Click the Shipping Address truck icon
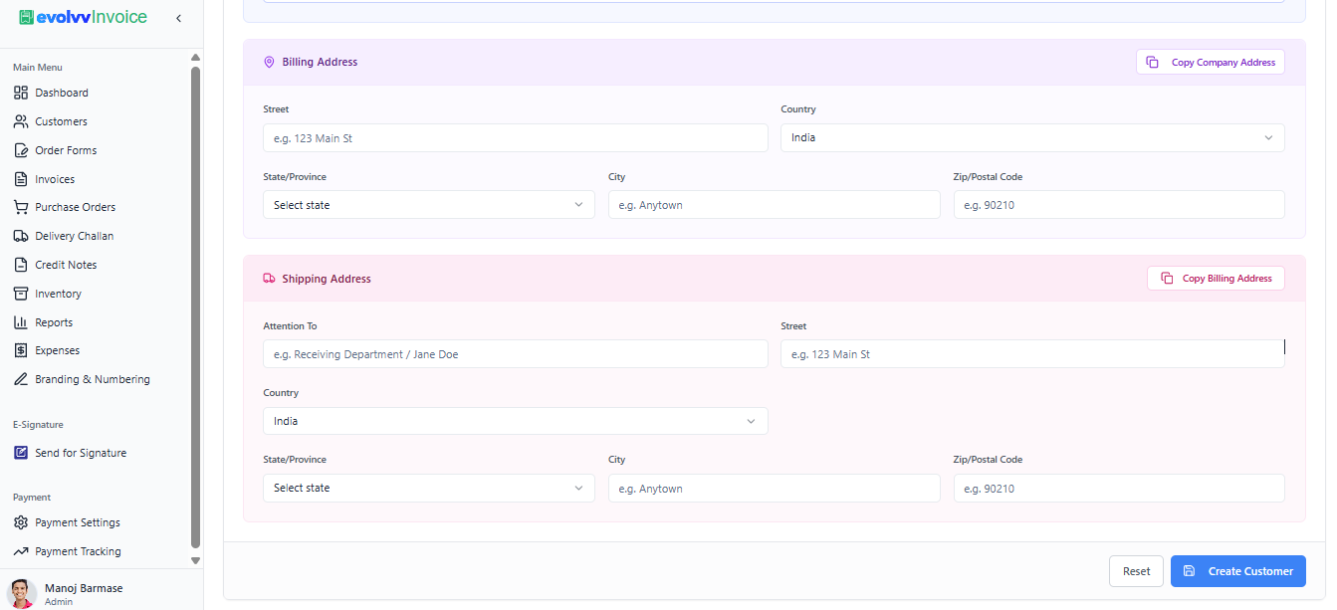Screen dimensions: 1337x610 pyautogui.click(x=269, y=279)
